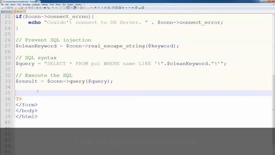
Task: Click line number 30 in the margin
Action: click(x=8, y=63)
